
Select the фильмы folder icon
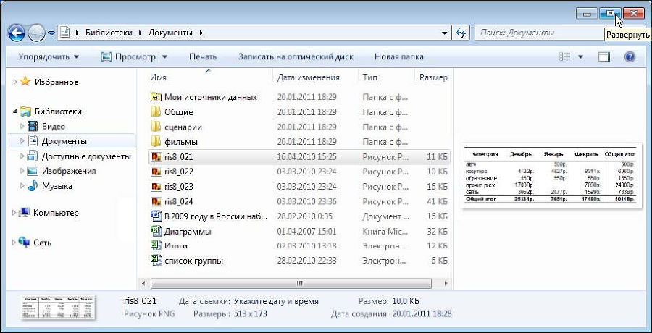(x=156, y=142)
